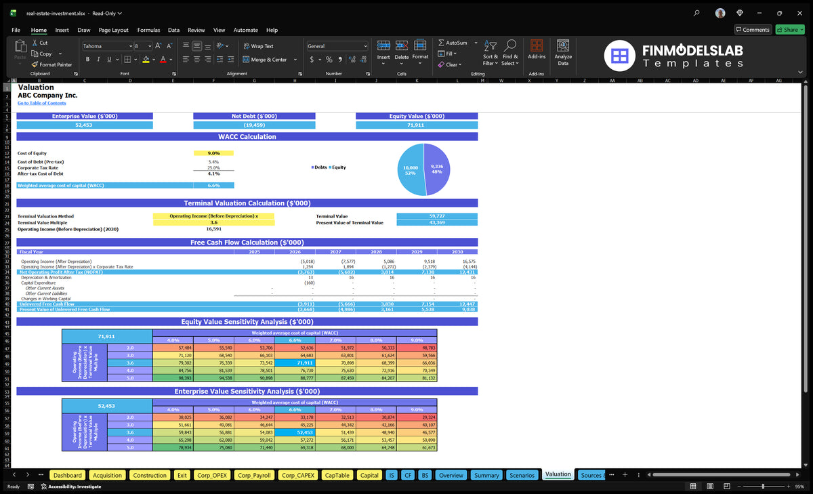Toggle Underline formatting
The image size is (813, 494).
coord(109,60)
